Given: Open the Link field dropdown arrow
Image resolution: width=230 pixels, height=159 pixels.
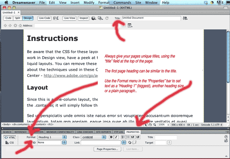Looking at the screenshot, I should click(124, 143).
